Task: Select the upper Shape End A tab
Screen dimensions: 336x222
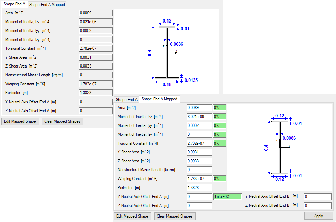Action: [14, 4]
